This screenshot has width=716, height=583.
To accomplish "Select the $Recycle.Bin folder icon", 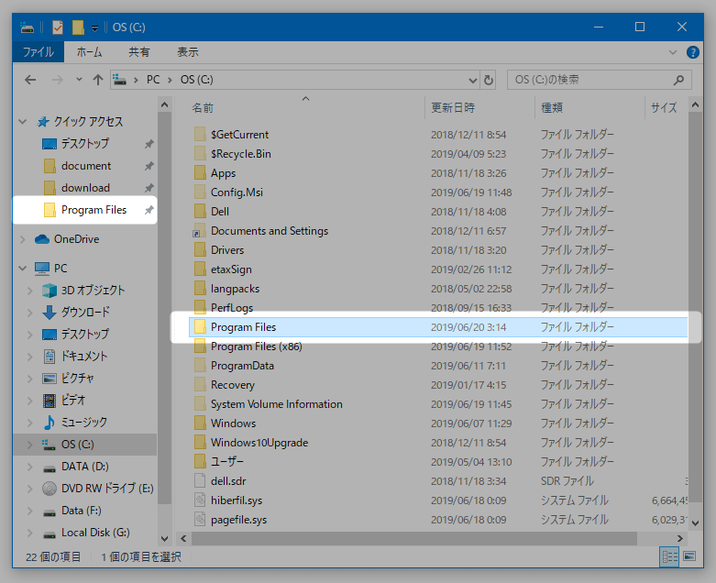I will (200, 154).
